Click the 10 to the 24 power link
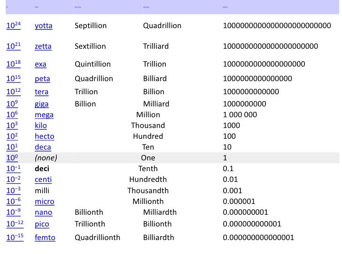342x256 pixels. point(14,25)
